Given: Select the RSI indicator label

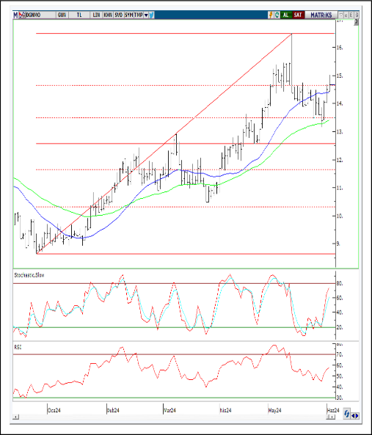Looking at the screenshot, I should coord(18,347).
